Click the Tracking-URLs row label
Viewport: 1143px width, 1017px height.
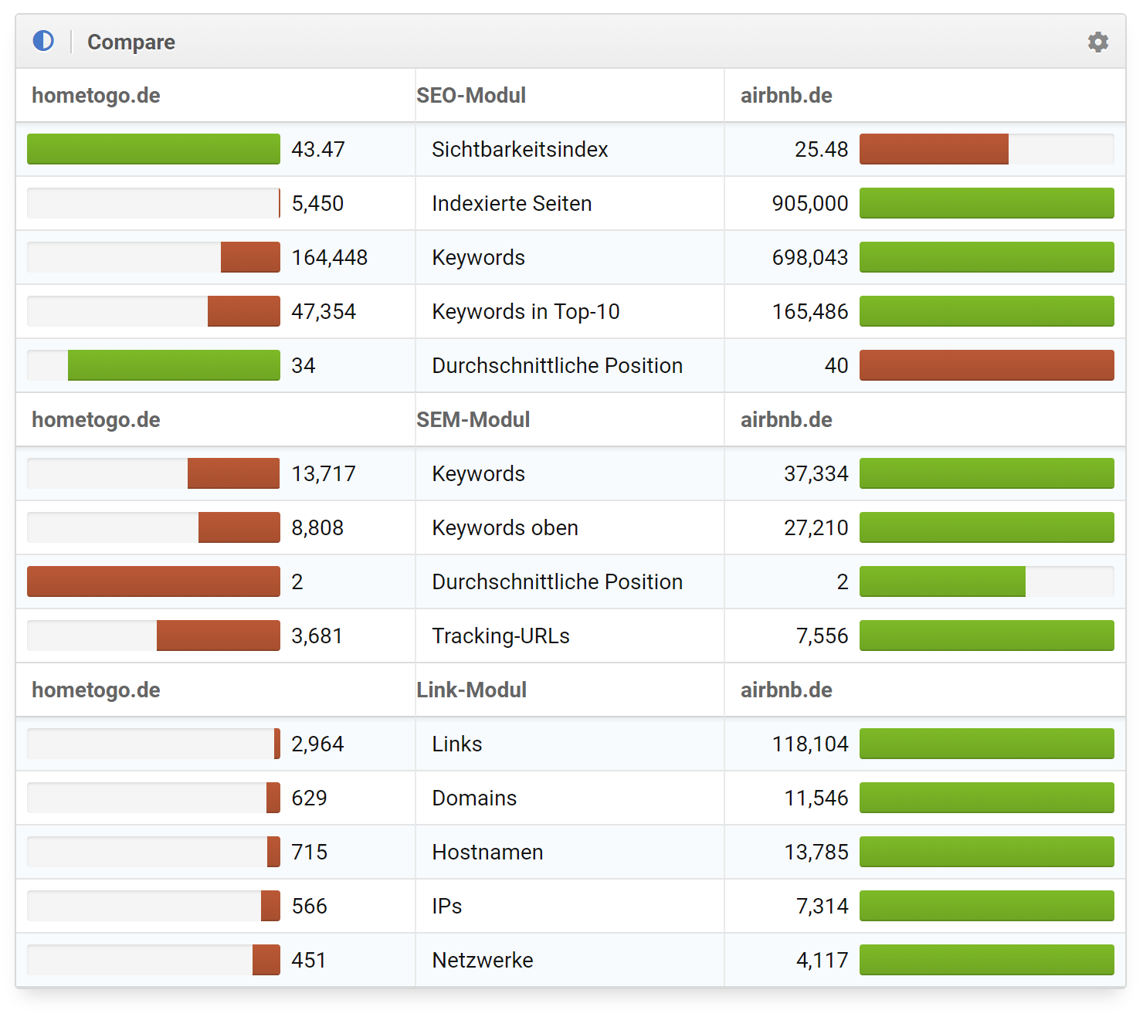pos(500,636)
